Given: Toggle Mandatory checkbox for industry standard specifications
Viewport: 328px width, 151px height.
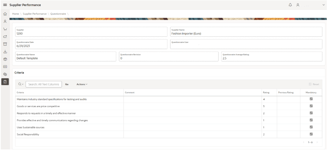Looking at the screenshot, I should (x=311, y=99).
